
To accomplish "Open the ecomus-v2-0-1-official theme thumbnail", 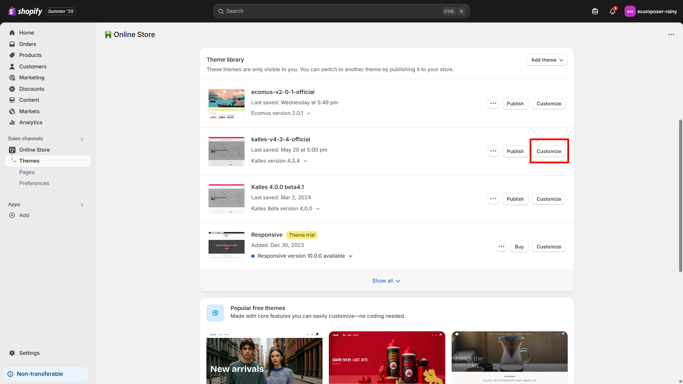I will point(226,104).
